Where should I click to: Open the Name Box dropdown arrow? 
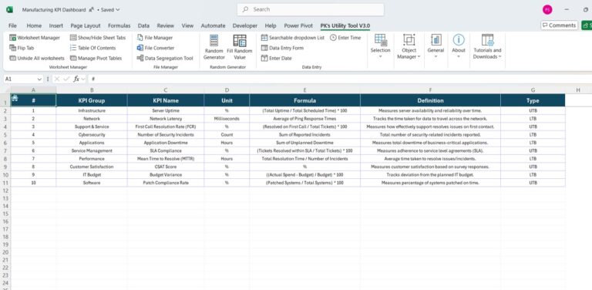(x=39, y=79)
